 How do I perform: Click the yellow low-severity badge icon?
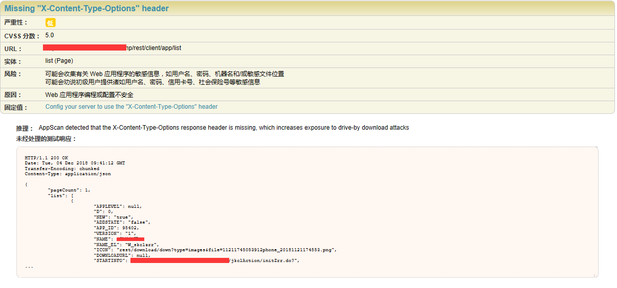point(50,22)
